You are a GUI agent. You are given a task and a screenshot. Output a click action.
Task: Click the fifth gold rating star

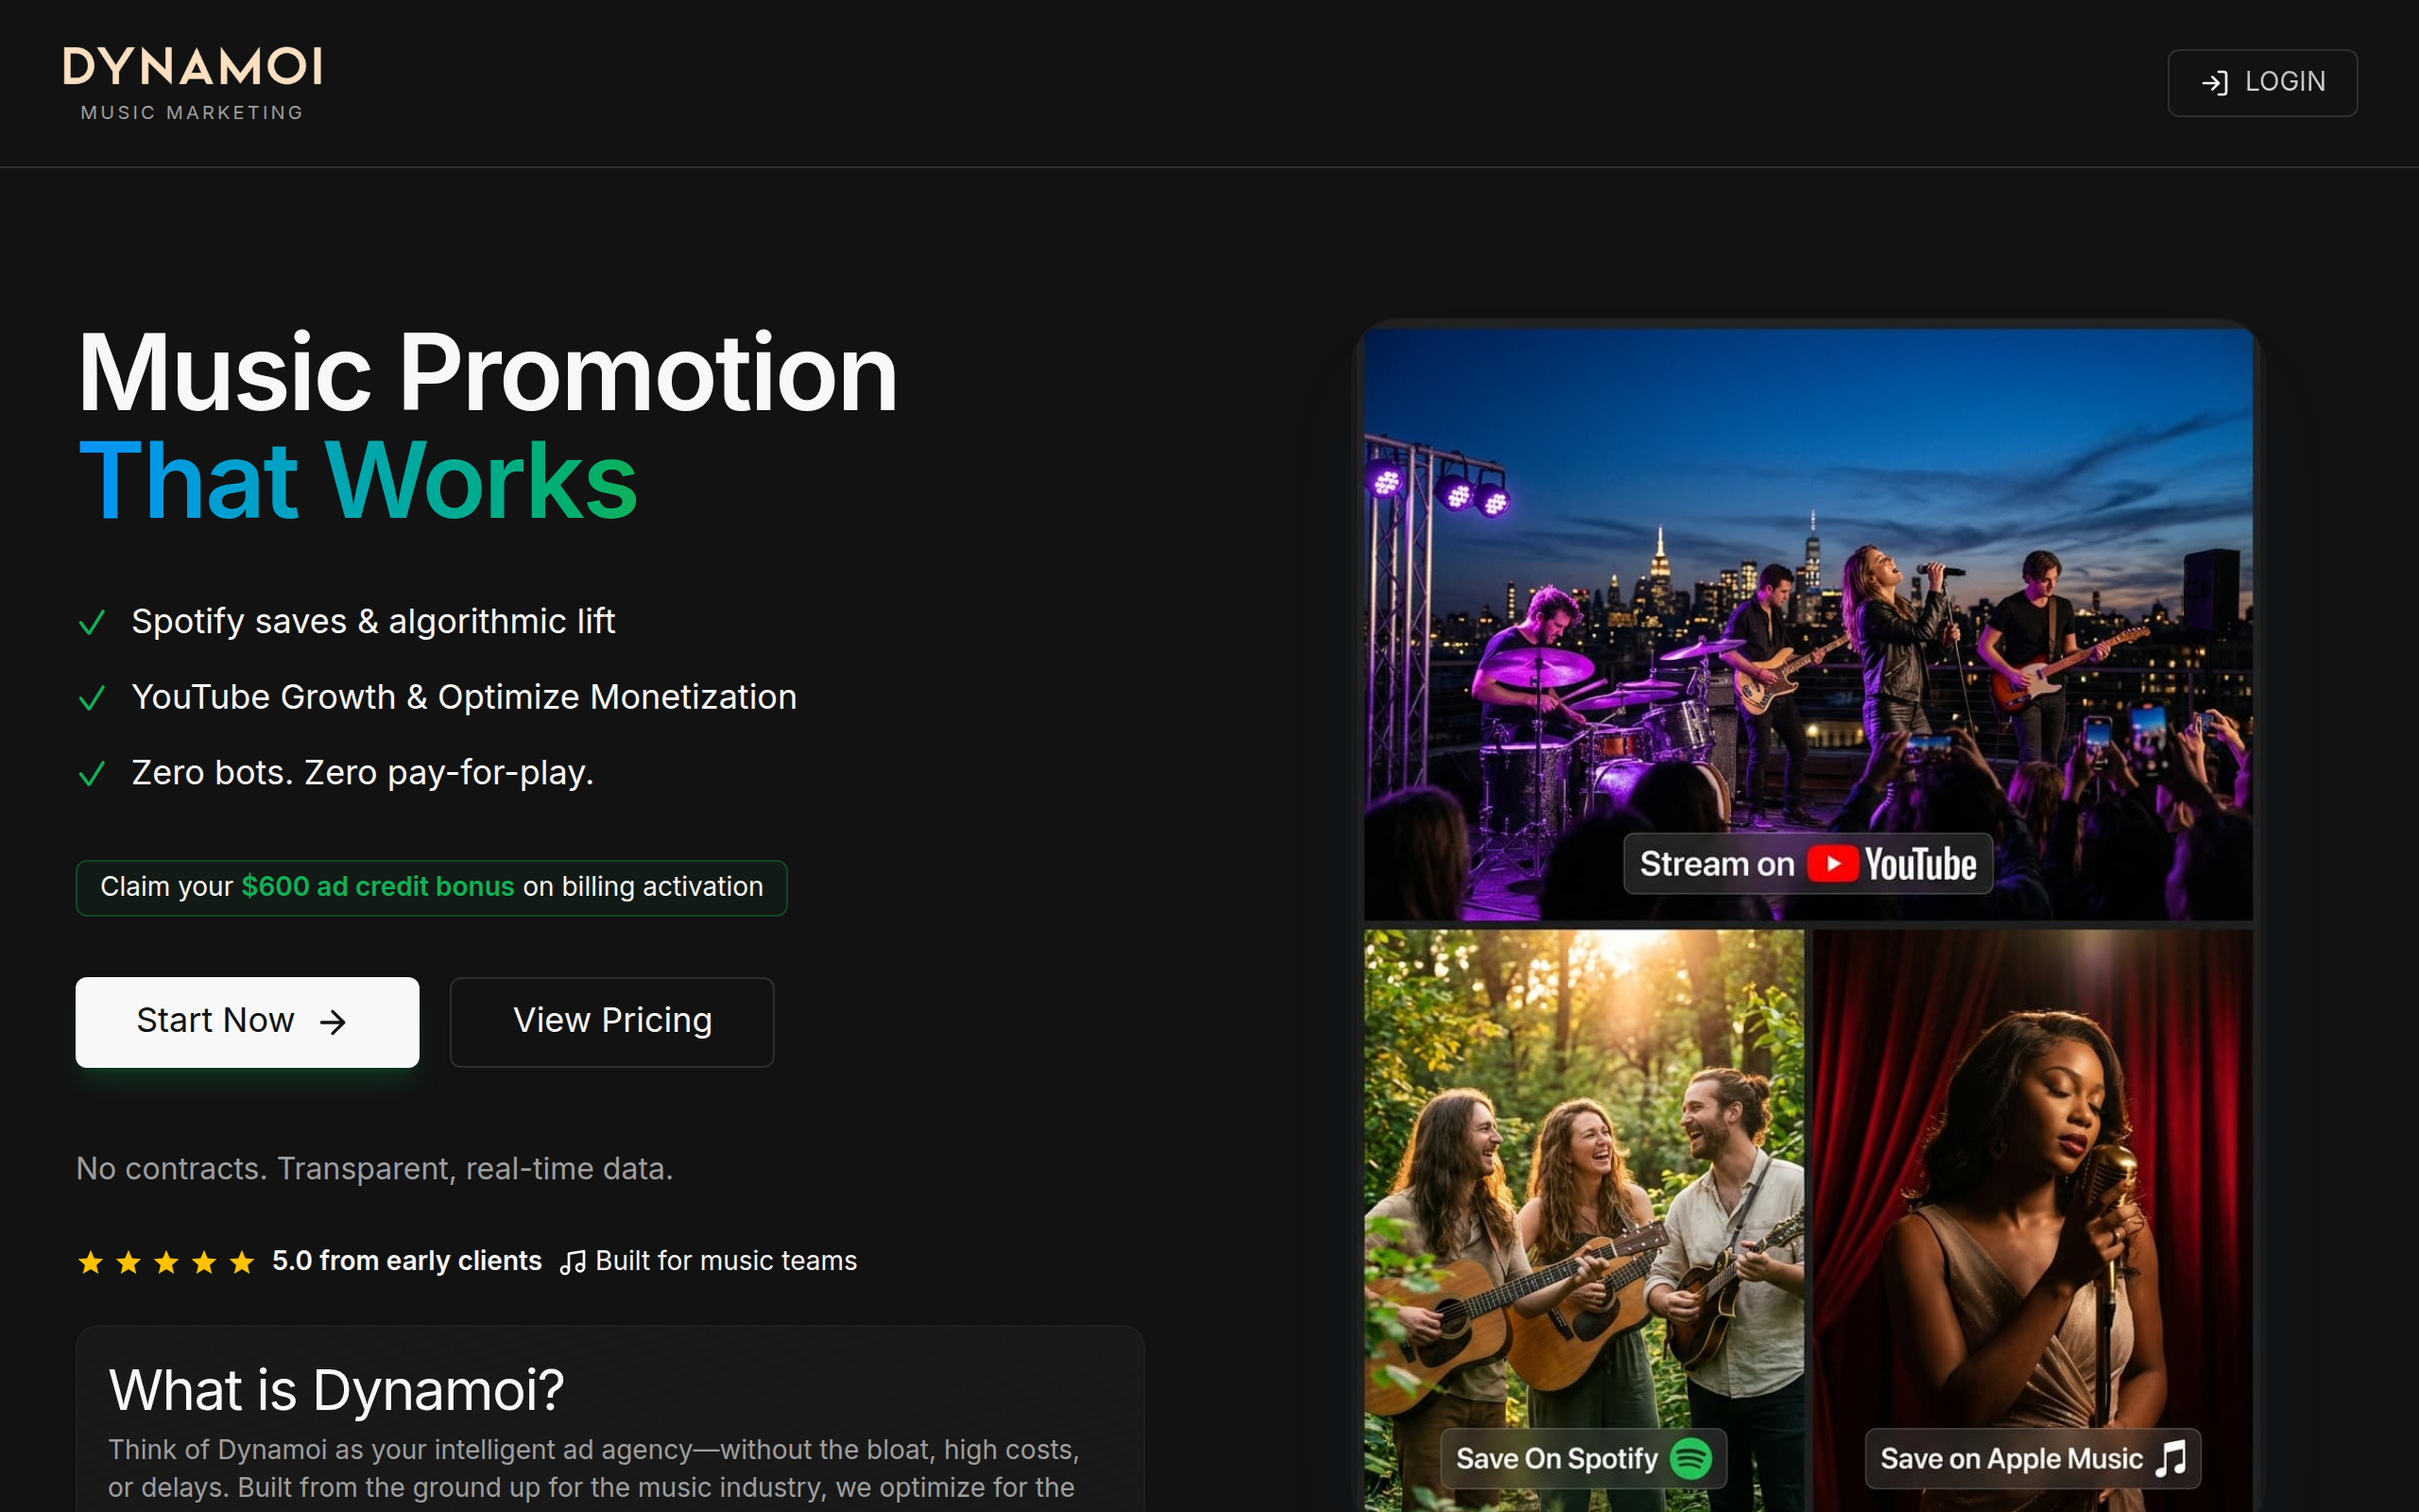[x=242, y=1262]
